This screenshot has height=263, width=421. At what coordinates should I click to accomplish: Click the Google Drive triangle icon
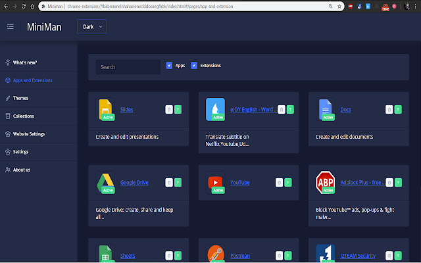(105, 183)
